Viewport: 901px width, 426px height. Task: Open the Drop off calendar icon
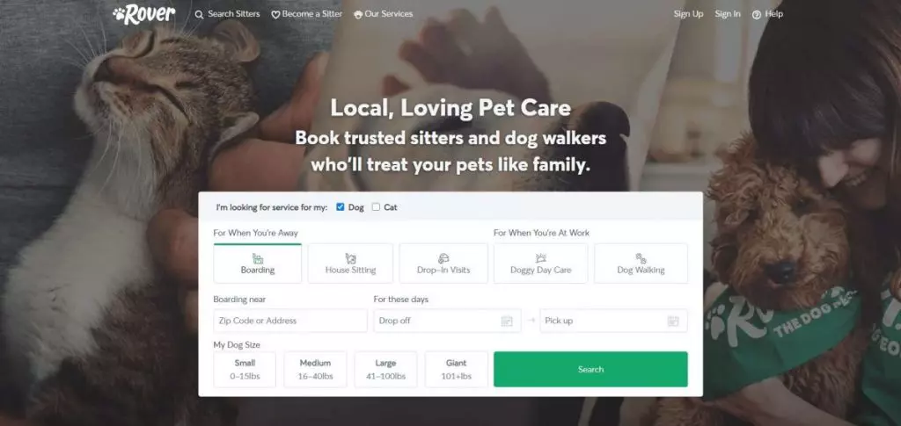(507, 321)
